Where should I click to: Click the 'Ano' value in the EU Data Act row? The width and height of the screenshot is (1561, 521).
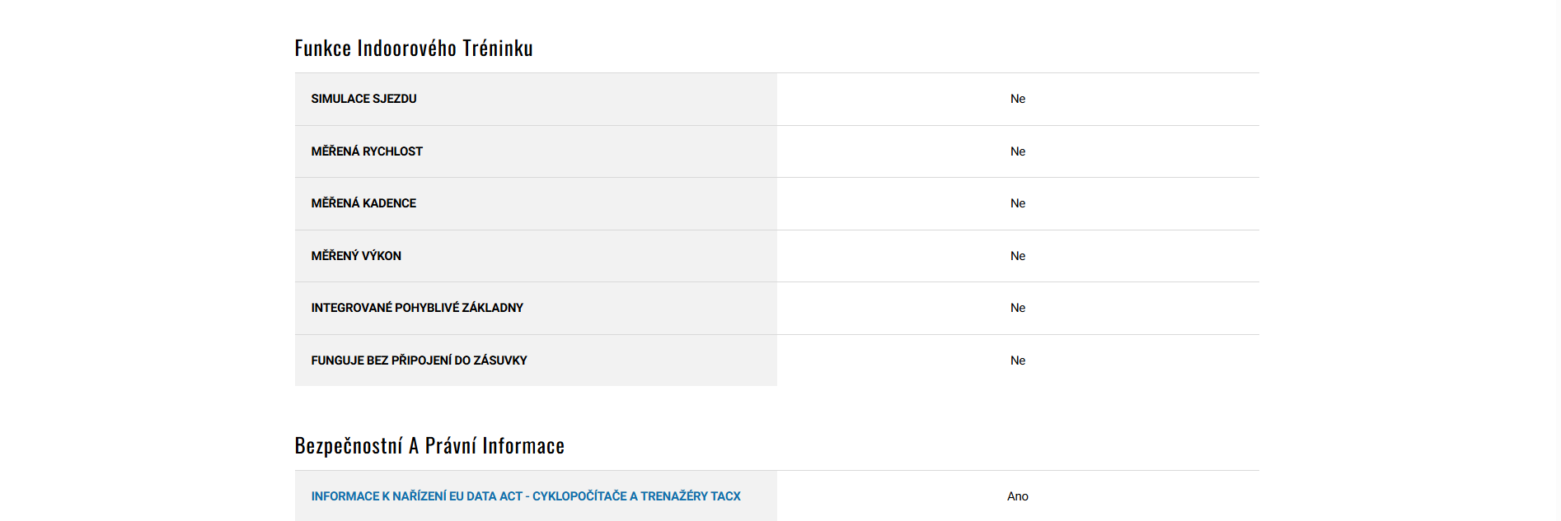(1018, 496)
